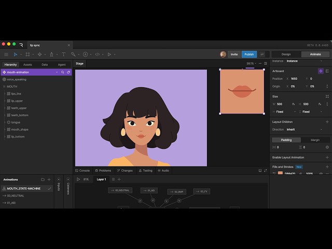Click the Publish button
Image resolution: width=332 pixels, height=249 pixels.
[x=249, y=54]
